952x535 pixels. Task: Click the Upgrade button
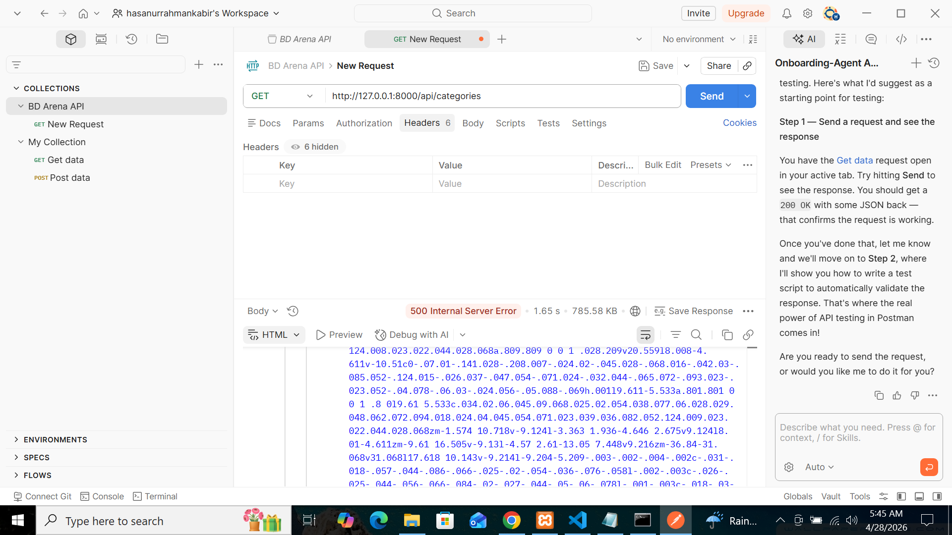point(746,13)
